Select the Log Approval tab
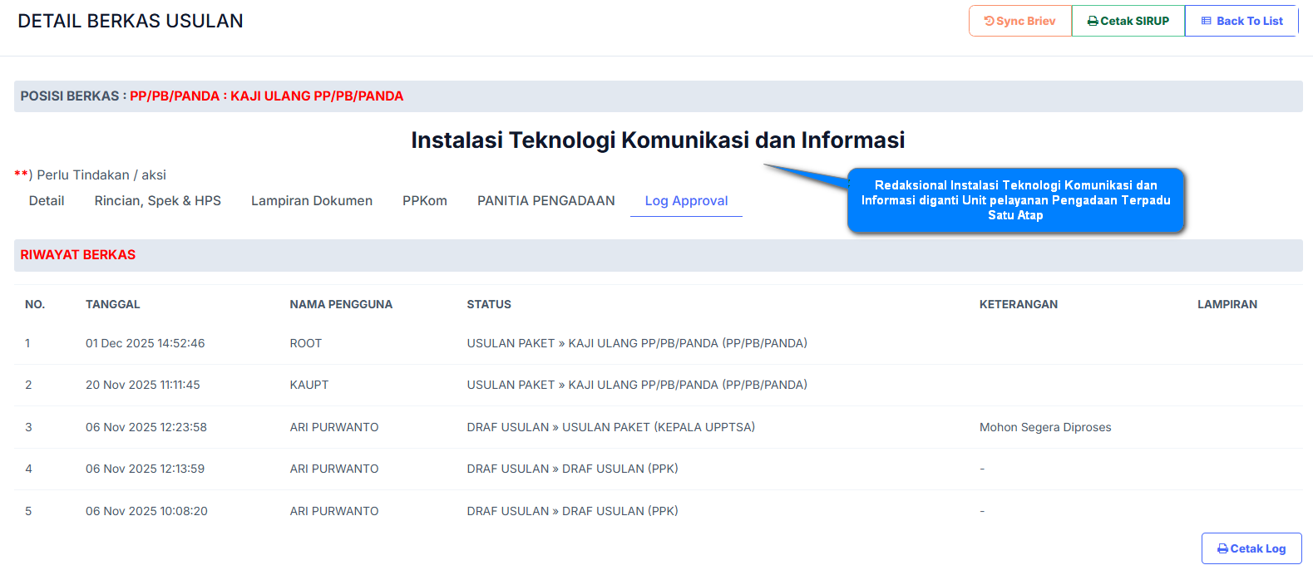 pos(686,201)
